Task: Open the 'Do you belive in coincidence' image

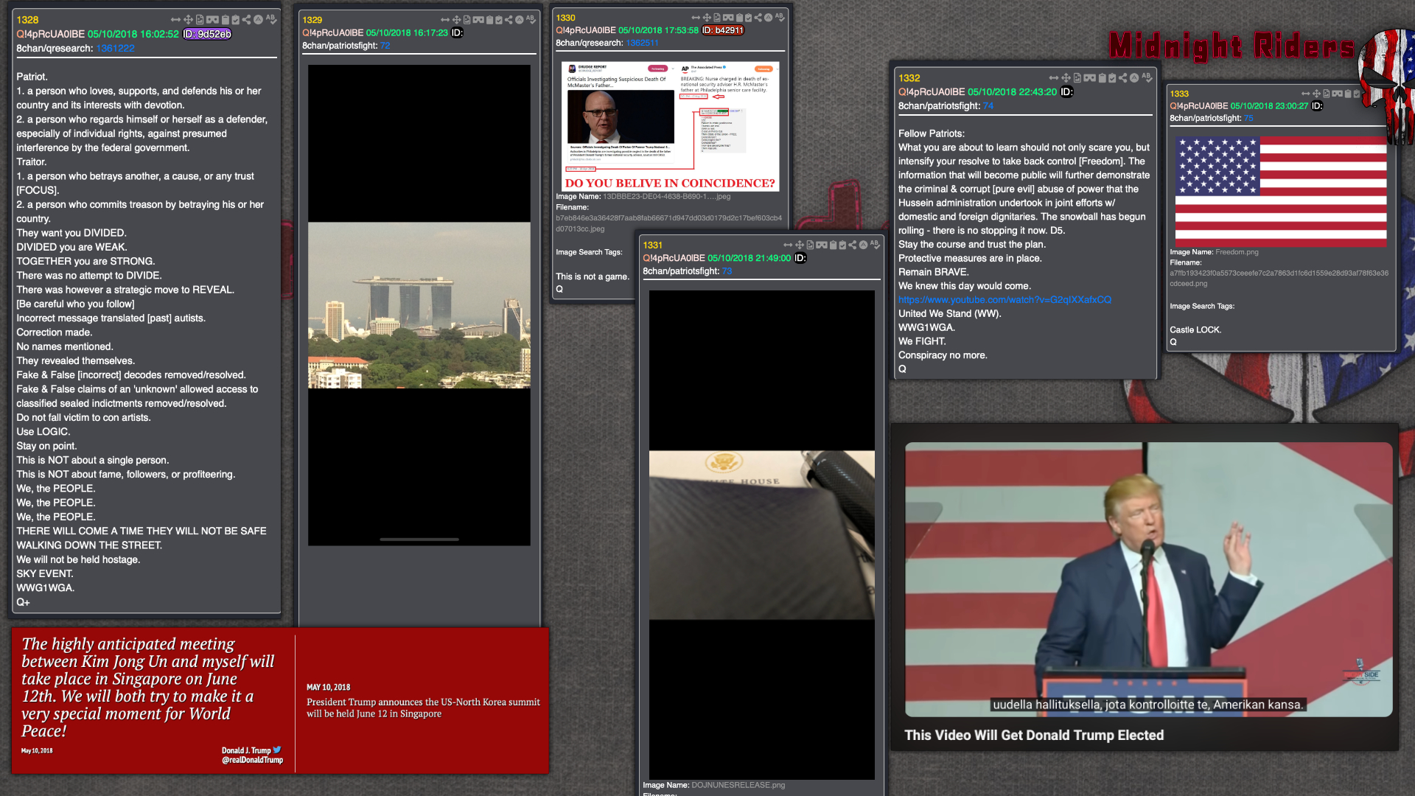Action: [670, 127]
